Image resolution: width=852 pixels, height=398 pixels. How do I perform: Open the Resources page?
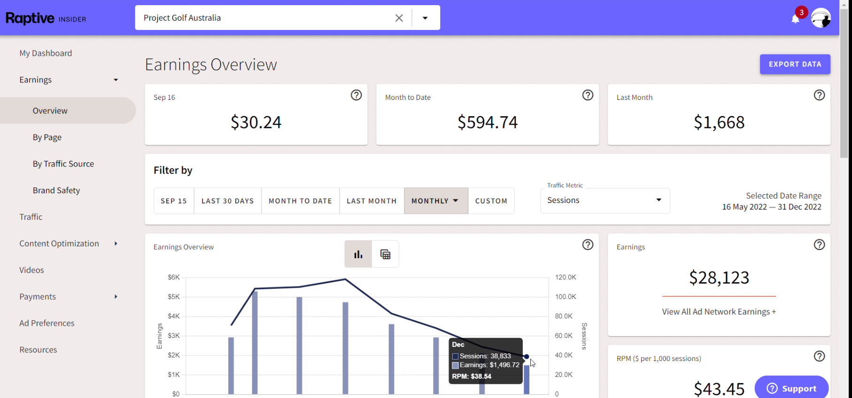[38, 350]
